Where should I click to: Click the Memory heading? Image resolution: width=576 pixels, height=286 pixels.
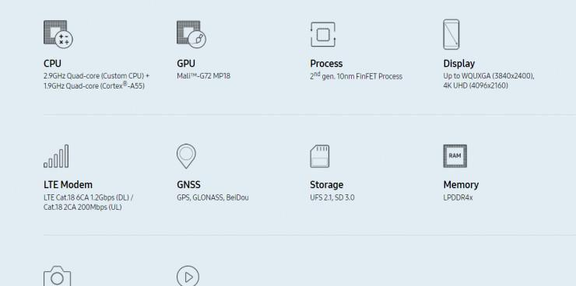(x=461, y=185)
